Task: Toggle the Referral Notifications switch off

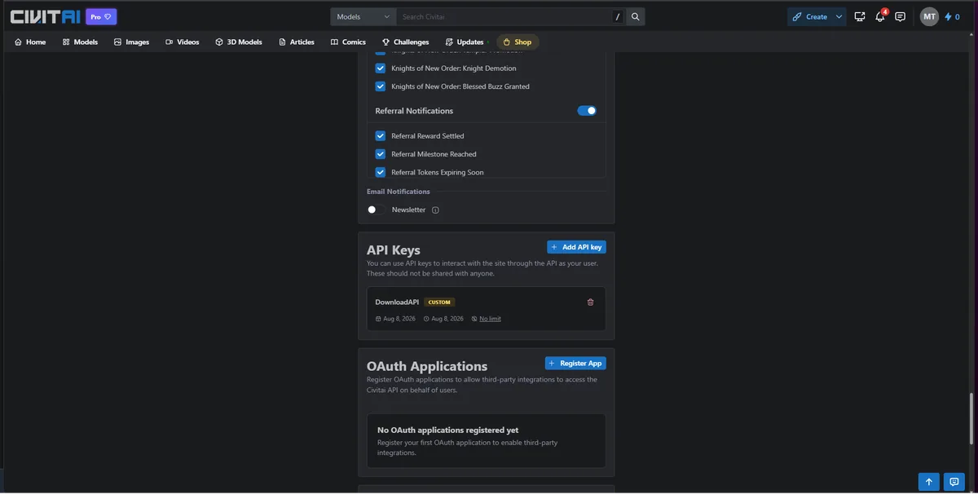Action: tap(587, 111)
